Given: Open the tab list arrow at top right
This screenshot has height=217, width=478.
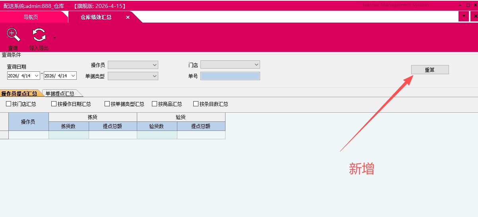Looking at the screenshot, I should click(463, 16).
